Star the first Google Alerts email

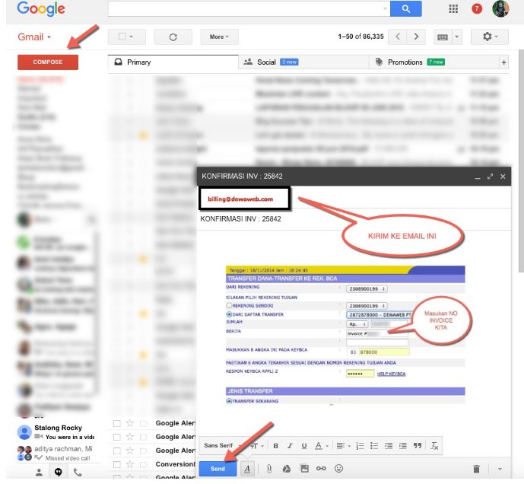click(130, 423)
